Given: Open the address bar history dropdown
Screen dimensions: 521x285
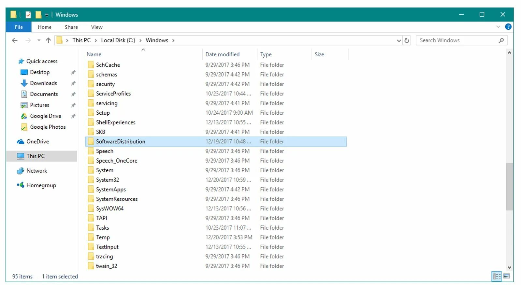Looking at the screenshot, I should click(399, 40).
